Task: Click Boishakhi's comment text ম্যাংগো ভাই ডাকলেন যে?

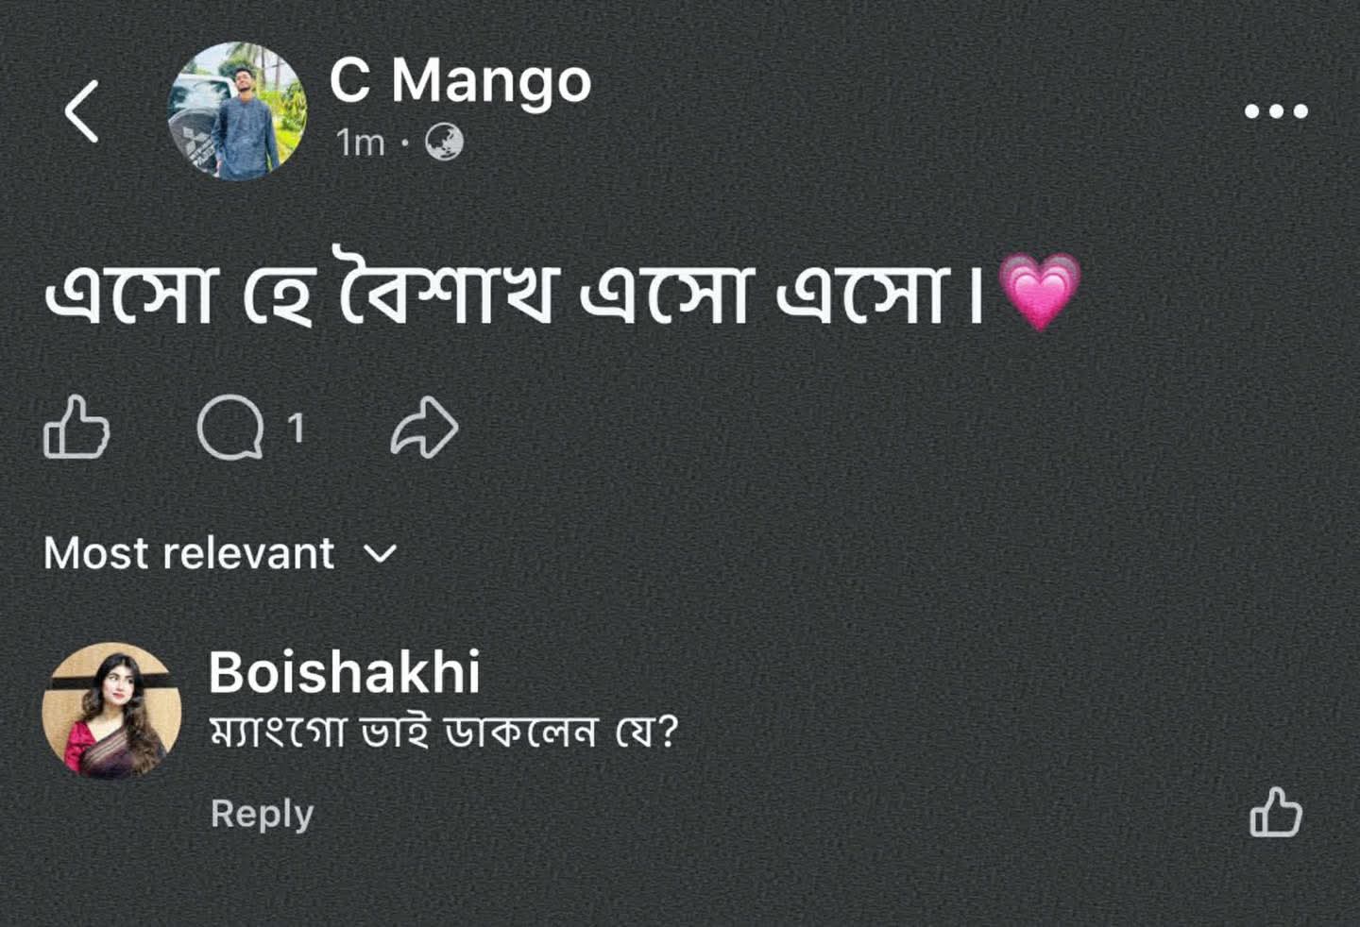Action: click(443, 732)
